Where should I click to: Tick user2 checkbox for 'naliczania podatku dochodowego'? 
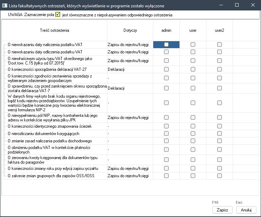tap(219, 141)
